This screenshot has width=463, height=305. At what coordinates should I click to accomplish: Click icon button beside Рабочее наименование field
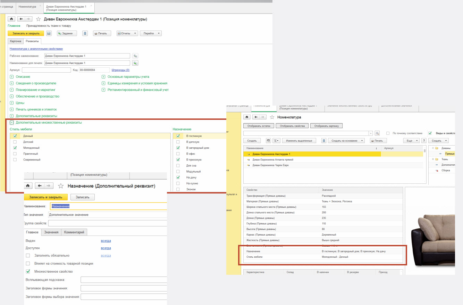135,56
